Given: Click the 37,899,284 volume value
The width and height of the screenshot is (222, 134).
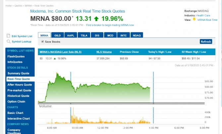Looking at the screenshot, I should (x=103, y=58).
